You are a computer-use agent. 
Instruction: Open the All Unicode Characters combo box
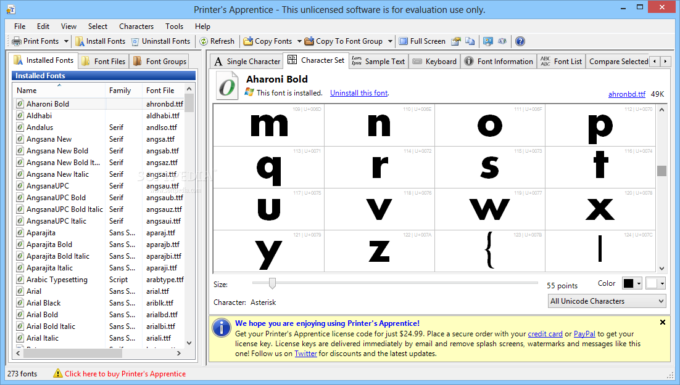[607, 301]
